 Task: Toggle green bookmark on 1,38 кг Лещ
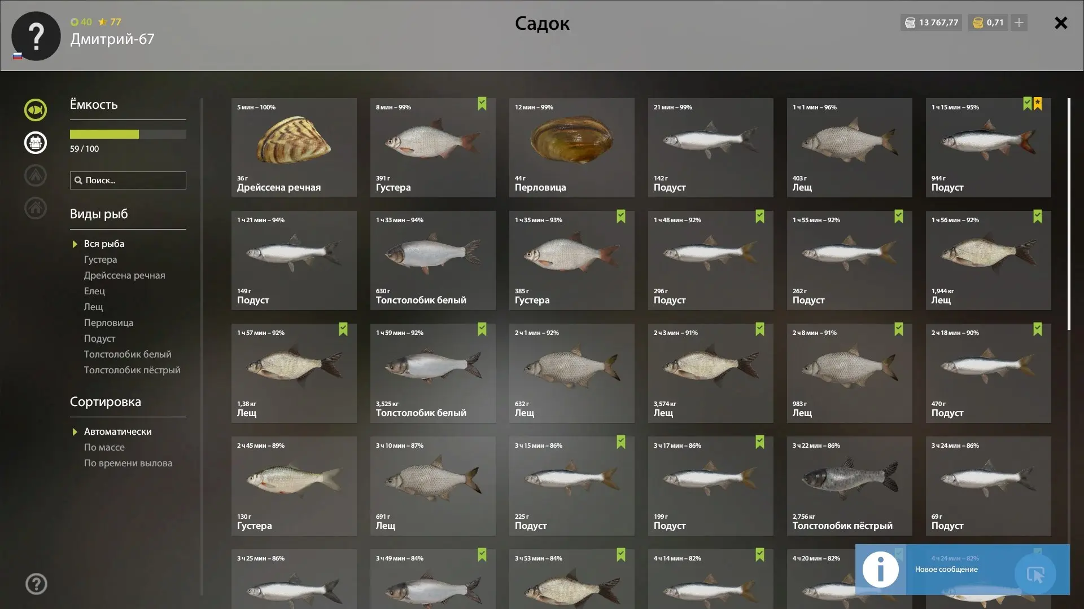coord(343,329)
